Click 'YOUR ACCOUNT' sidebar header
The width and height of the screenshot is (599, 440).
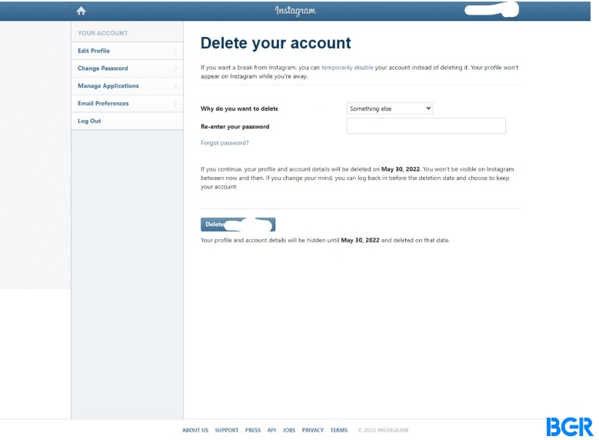[x=103, y=33]
